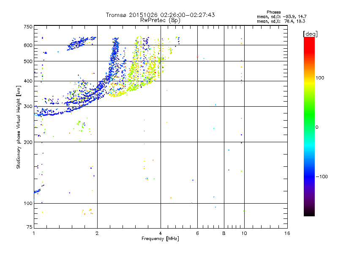This screenshot has width=338, height=254.
Task: Click the 'RwPretec (8p)' subtitle
Action: pyautogui.click(x=160, y=20)
